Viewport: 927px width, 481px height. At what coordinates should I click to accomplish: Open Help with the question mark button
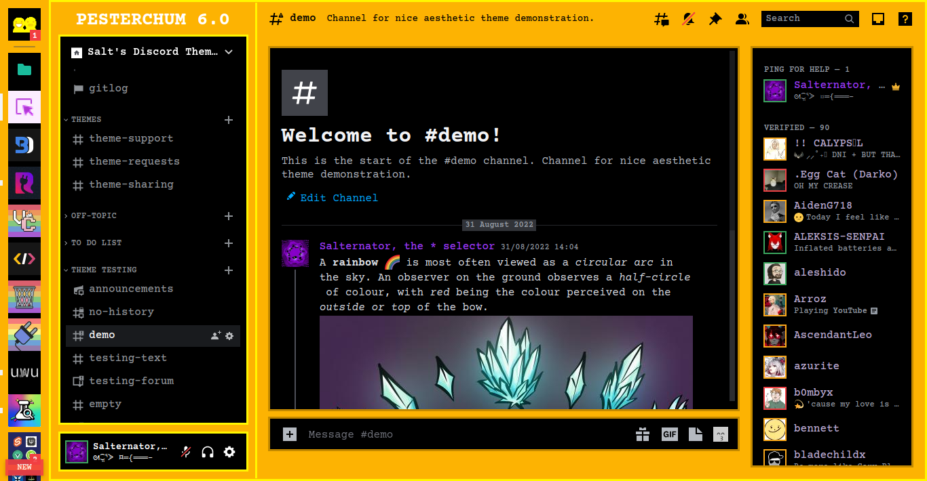(905, 18)
